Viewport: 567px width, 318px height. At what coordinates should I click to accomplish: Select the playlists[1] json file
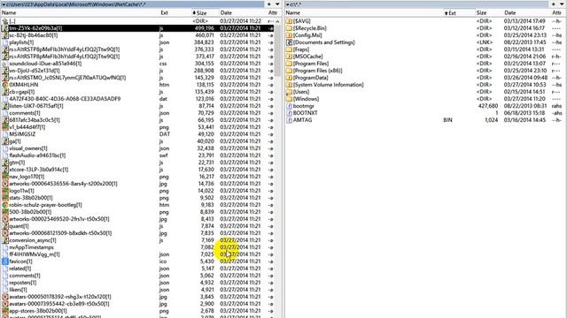point(137,42)
